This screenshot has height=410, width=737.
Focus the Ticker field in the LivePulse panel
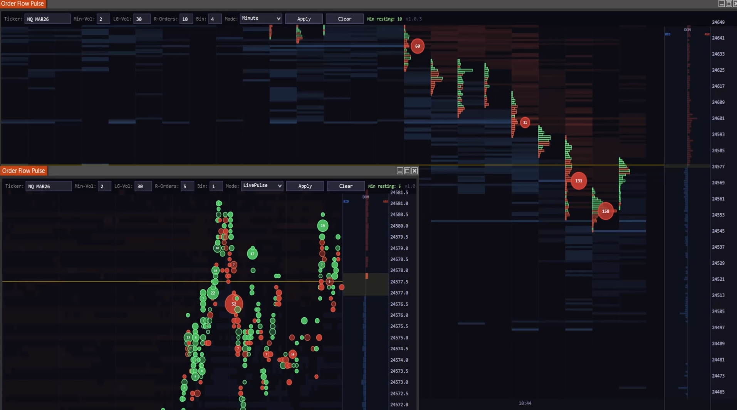coord(49,186)
